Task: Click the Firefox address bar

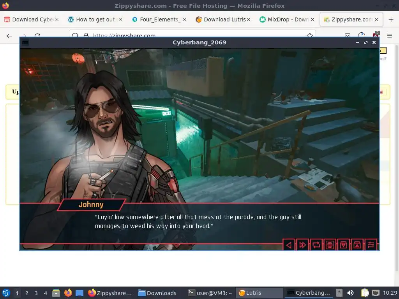Action: pyautogui.click(x=192, y=34)
